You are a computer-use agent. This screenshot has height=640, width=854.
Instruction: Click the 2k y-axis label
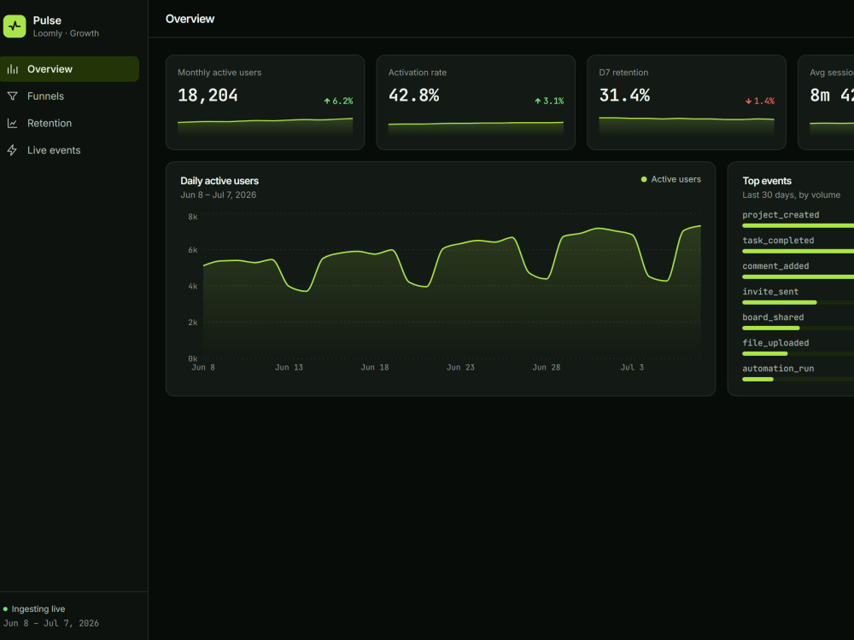[x=193, y=323]
